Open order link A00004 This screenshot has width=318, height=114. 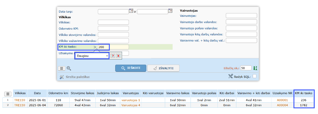click(282, 105)
